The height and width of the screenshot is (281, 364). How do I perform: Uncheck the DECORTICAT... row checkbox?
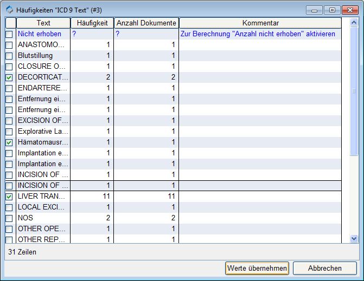pyautogui.click(x=9, y=77)
